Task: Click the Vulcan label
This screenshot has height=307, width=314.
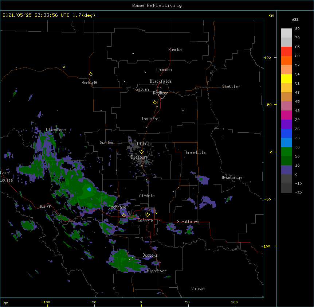Action: [x=198, y=289]
